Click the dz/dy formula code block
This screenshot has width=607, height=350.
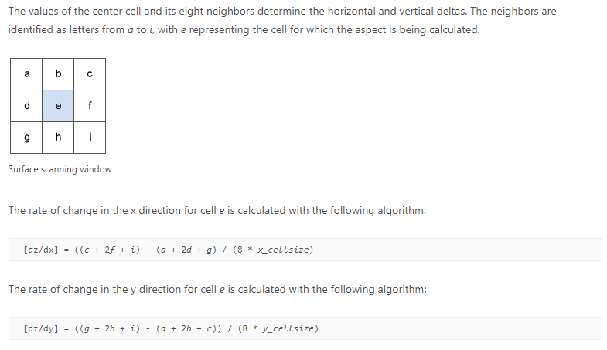[x=305, y=328]
